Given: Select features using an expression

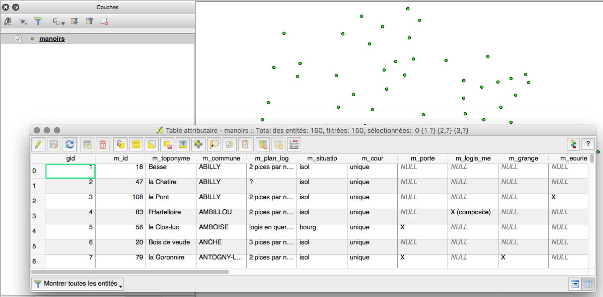Looking at the screenshot, I should pos(120,144).
